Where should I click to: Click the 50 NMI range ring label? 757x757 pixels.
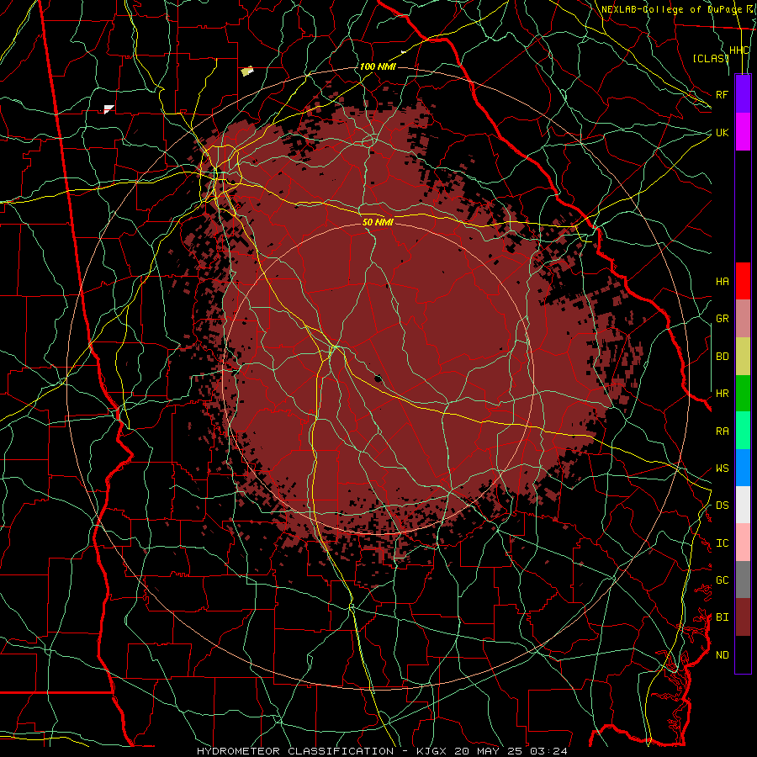point(378,222)
